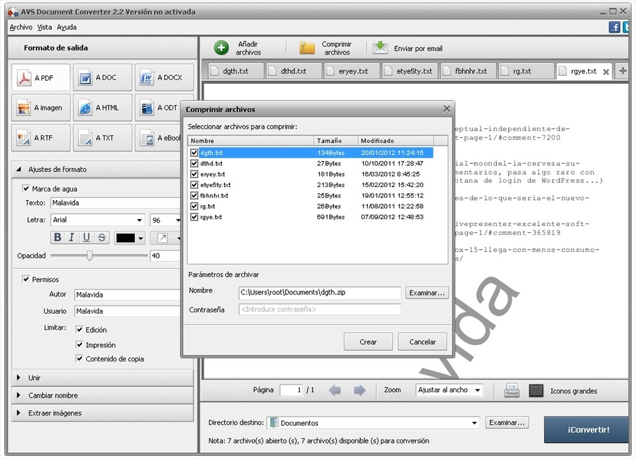Click the black watermark color swatch

[125, 238]
